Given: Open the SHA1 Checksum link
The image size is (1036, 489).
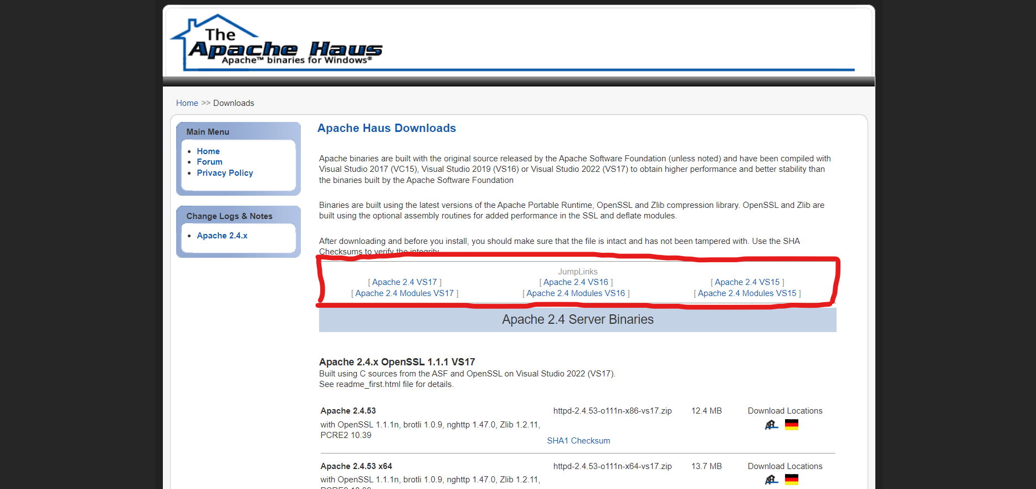Looking at the screenshot, I should [578, 441].
